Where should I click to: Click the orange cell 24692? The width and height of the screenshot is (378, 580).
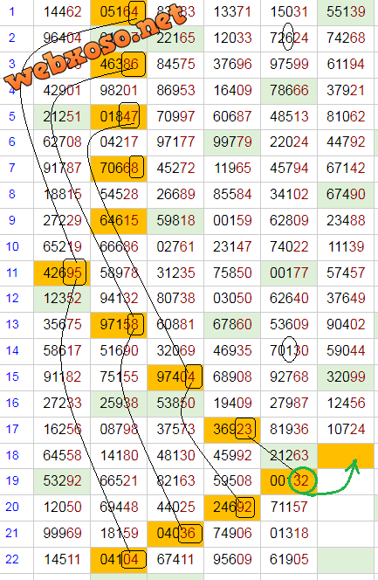[232, 507]
